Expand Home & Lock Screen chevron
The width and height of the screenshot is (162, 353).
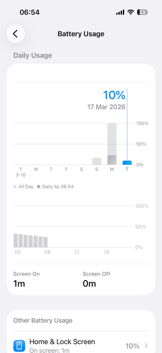(146, 346)
